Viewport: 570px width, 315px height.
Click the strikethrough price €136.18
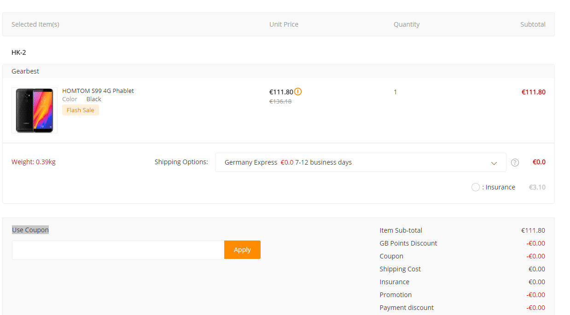click(280, 101)
